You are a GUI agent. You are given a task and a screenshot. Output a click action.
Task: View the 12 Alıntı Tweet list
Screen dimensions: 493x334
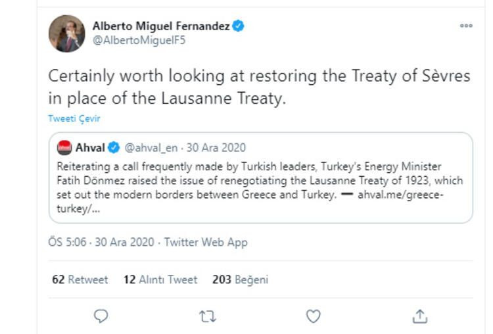pos(160,279)
